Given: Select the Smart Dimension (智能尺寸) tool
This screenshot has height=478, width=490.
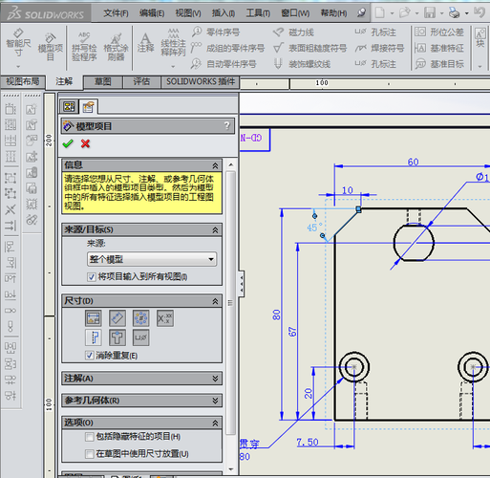Looking at the screenshot, I should tap(18, 43).
